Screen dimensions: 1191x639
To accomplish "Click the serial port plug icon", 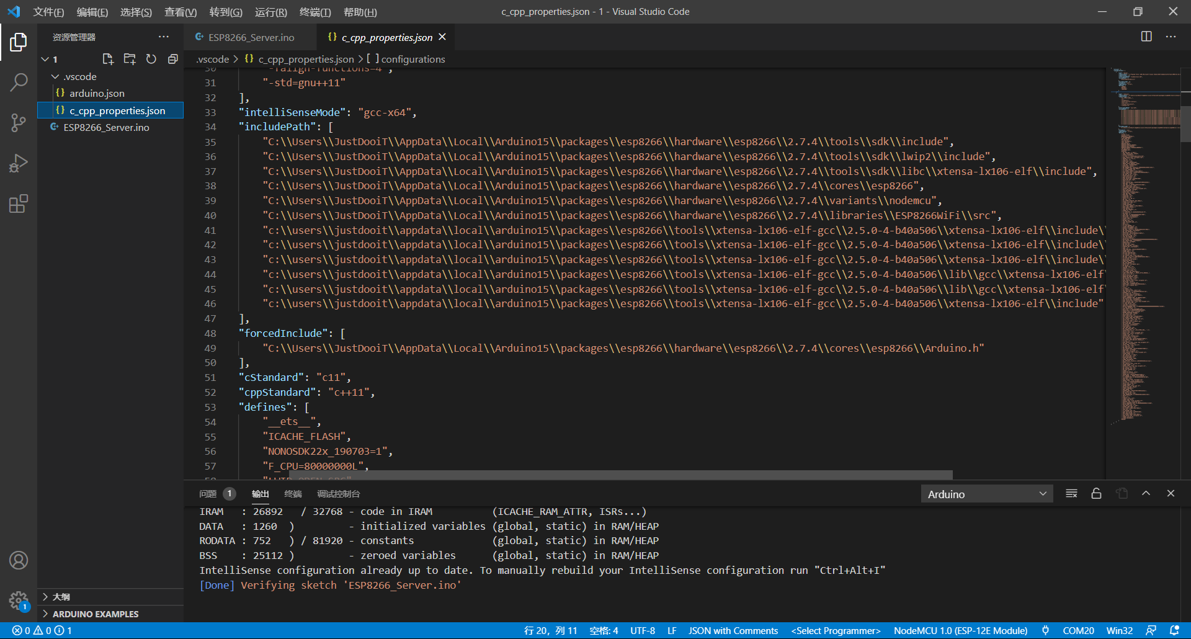I will (1045, 630).
